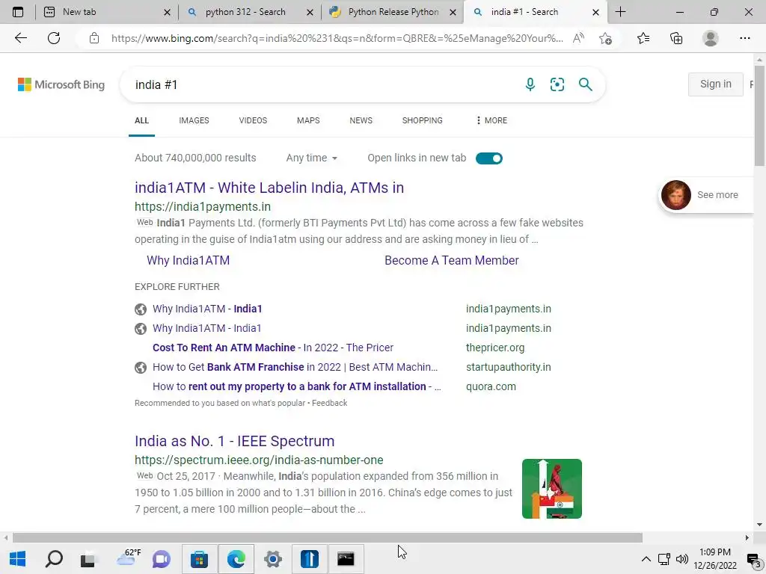Open taskbar Search magnifier
This screenshot has height=574, width=766.
[x=54, y=559]
